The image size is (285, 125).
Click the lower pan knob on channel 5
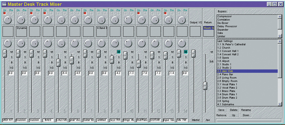[61, 43]
